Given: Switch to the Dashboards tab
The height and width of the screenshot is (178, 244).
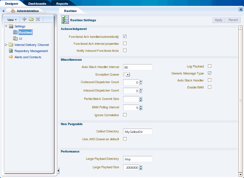Looking at the screenshot, I should (37, 4).
